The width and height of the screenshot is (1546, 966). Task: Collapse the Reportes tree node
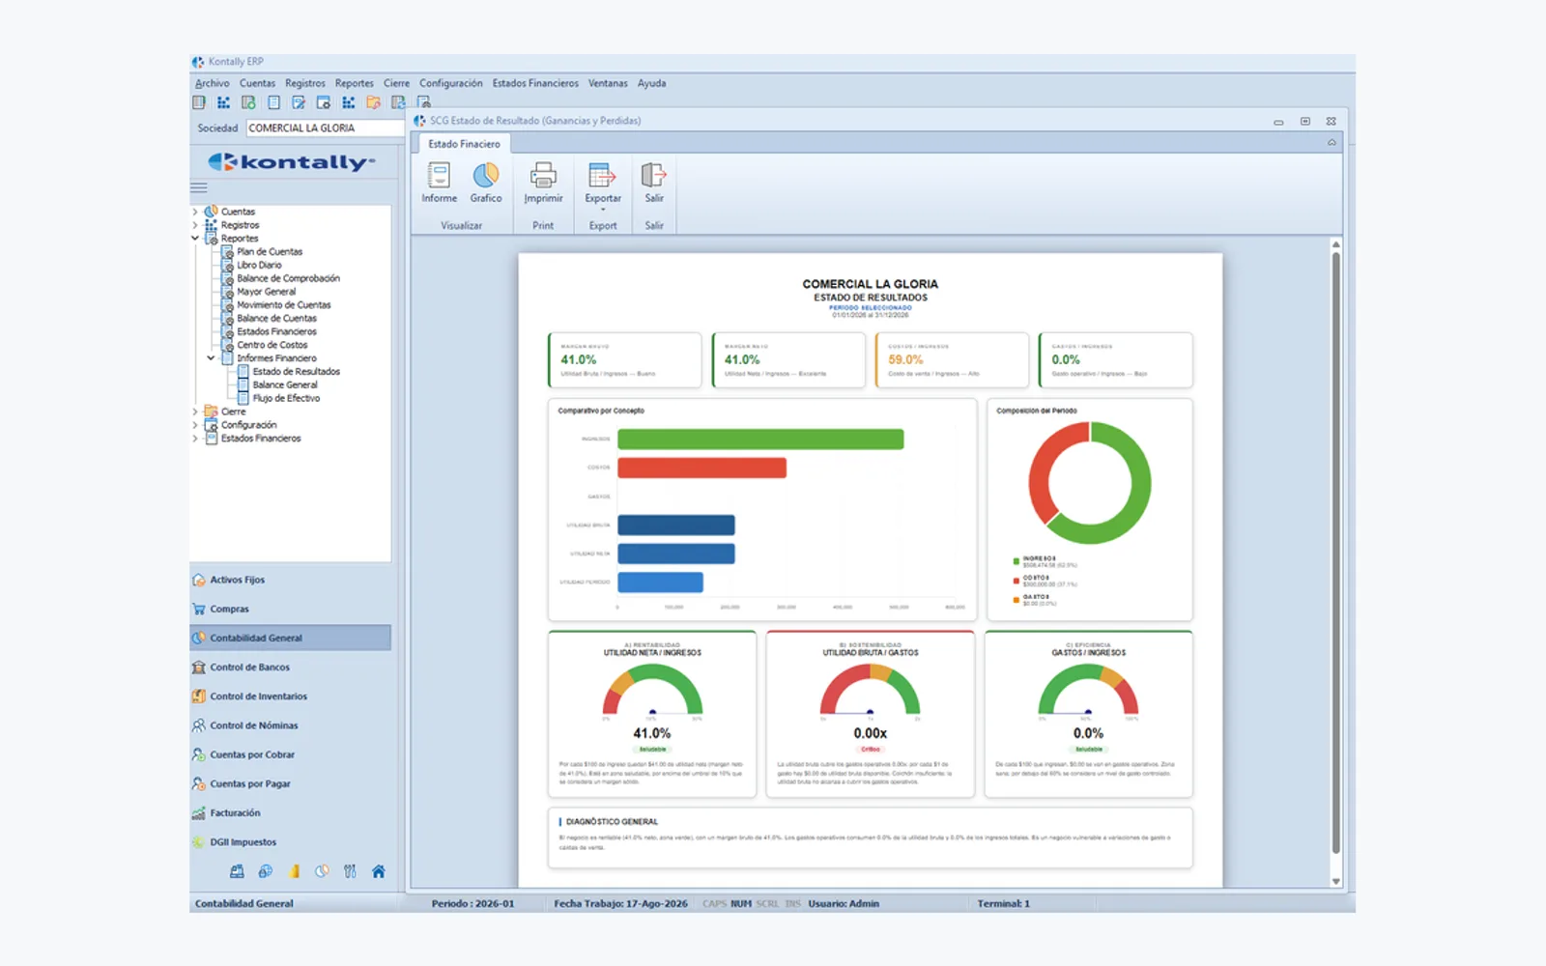click(195, 238)
